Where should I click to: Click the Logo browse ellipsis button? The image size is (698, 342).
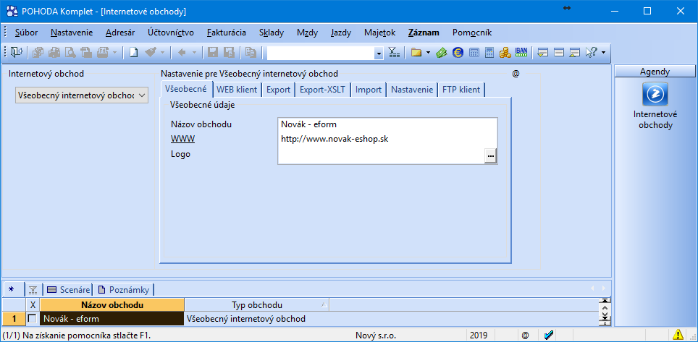pos(491,156)
